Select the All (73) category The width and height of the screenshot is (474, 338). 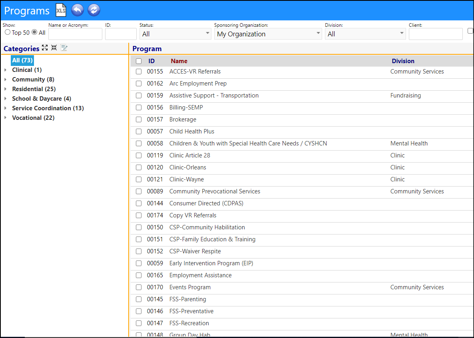point(22,60)
